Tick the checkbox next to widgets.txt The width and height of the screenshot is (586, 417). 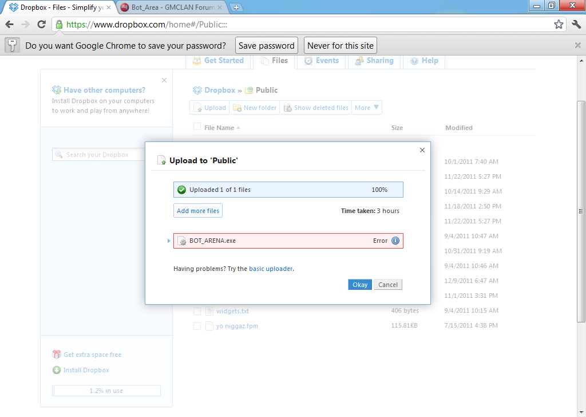[197, 311]
